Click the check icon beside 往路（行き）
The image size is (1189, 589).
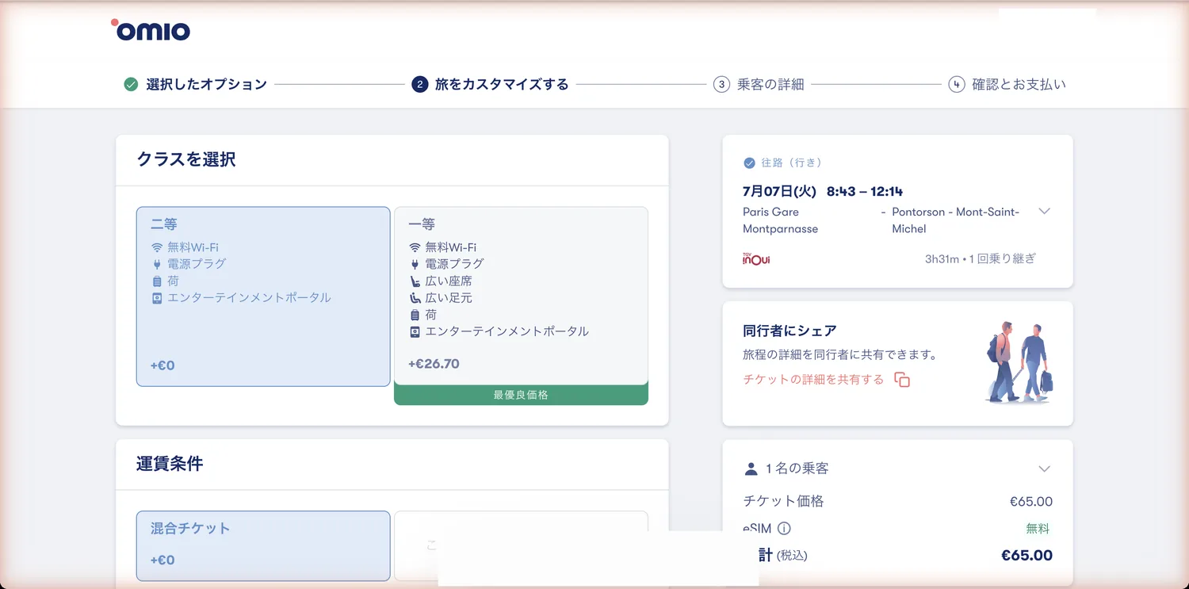coord(749,163)
